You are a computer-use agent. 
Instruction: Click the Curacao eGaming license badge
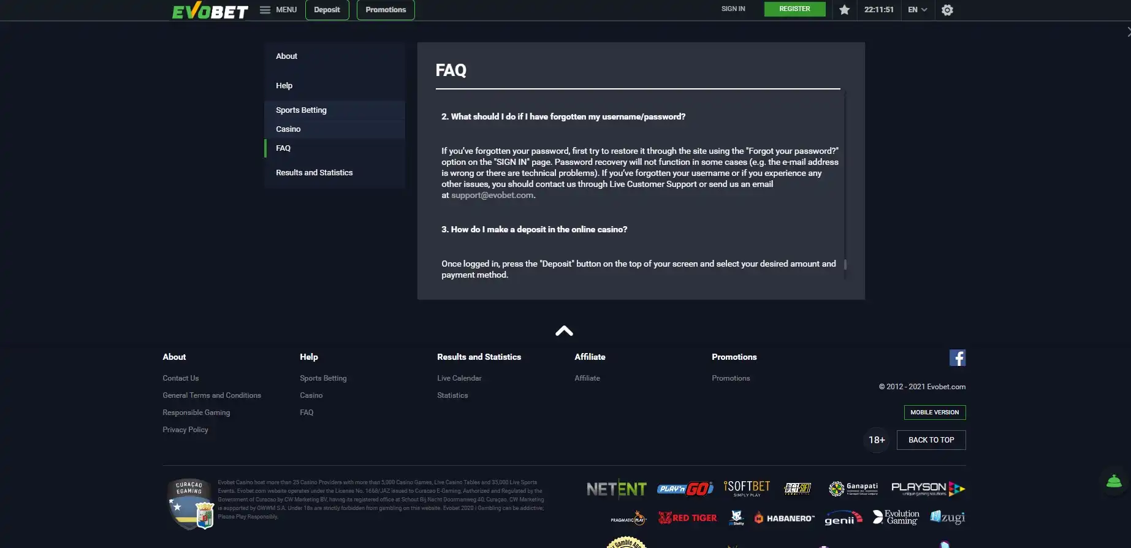point(190,504)
